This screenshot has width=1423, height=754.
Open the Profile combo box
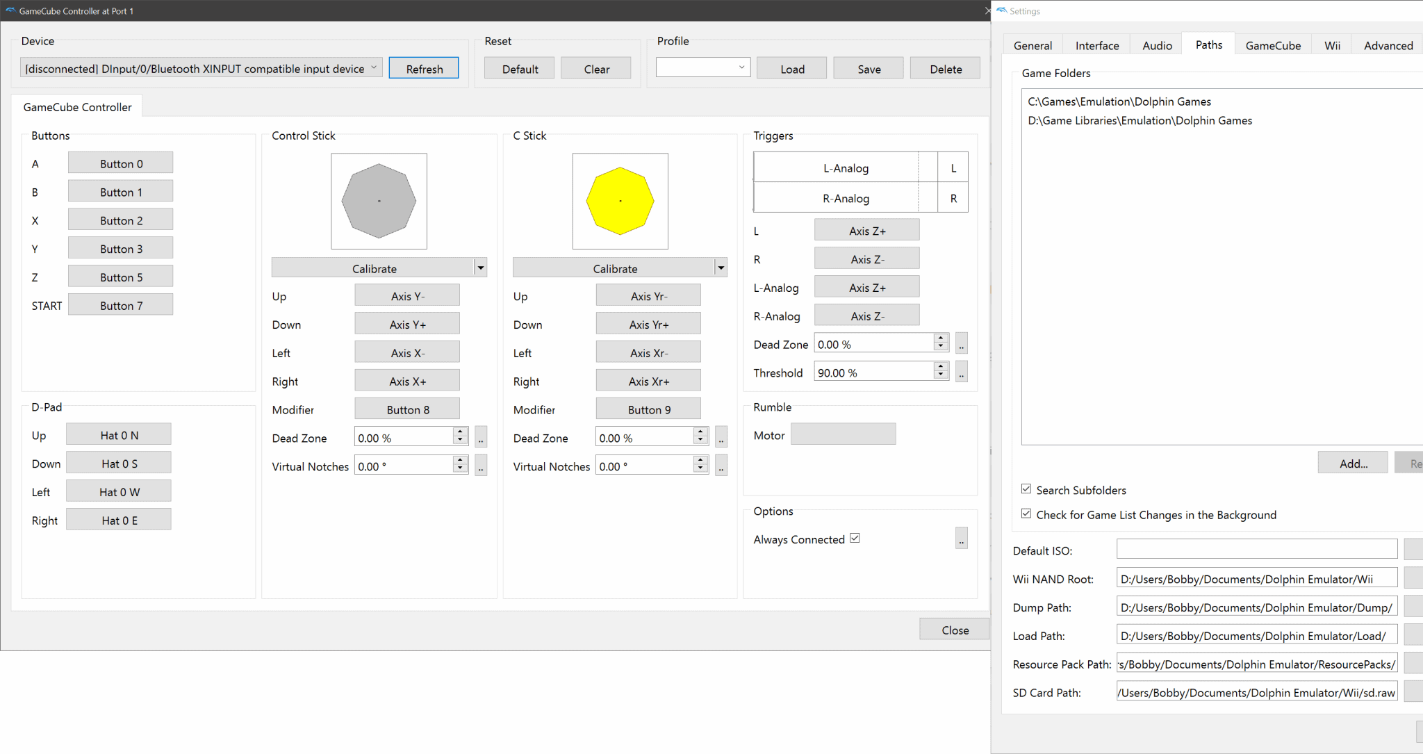point(702,68)
